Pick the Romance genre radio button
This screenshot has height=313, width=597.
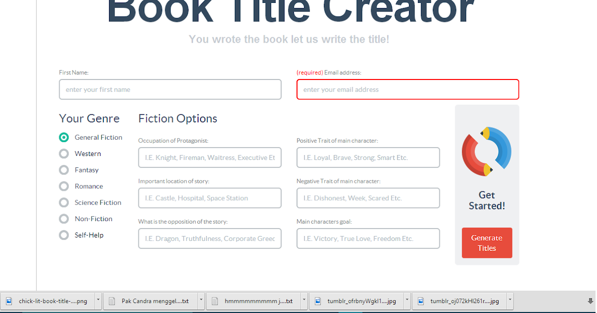pos(64,186)
